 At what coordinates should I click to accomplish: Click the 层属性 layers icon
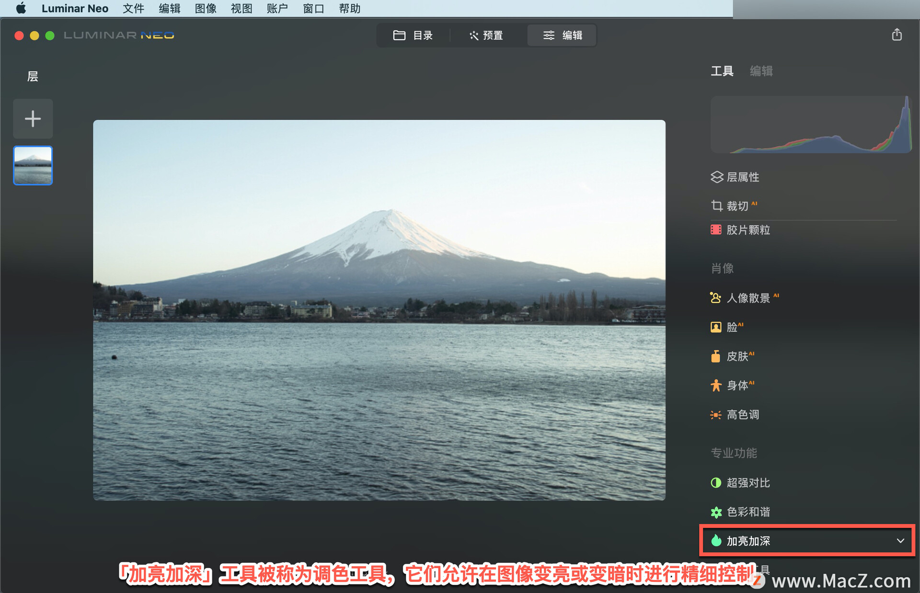(716, 177)
